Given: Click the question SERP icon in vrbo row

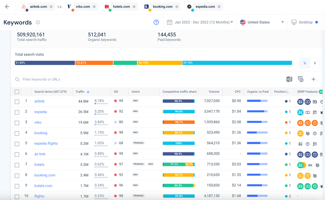Looking at the screenshot, I should pos(315,123).
